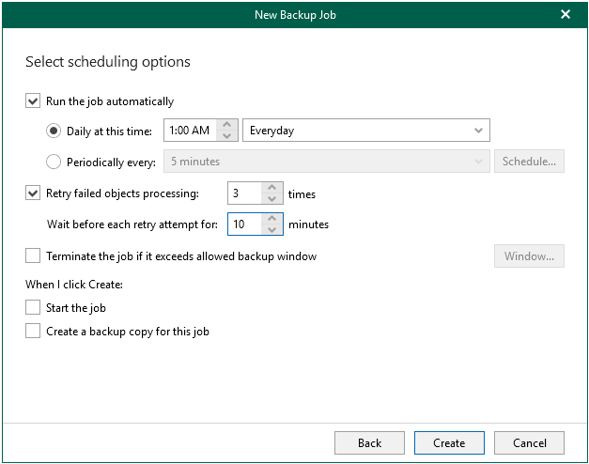The image size is (589, 464).
Task: Go Back to previous step
Action: 369,442
